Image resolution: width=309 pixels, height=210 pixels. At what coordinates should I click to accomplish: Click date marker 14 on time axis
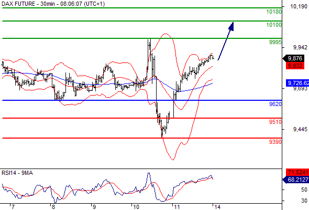217,207
